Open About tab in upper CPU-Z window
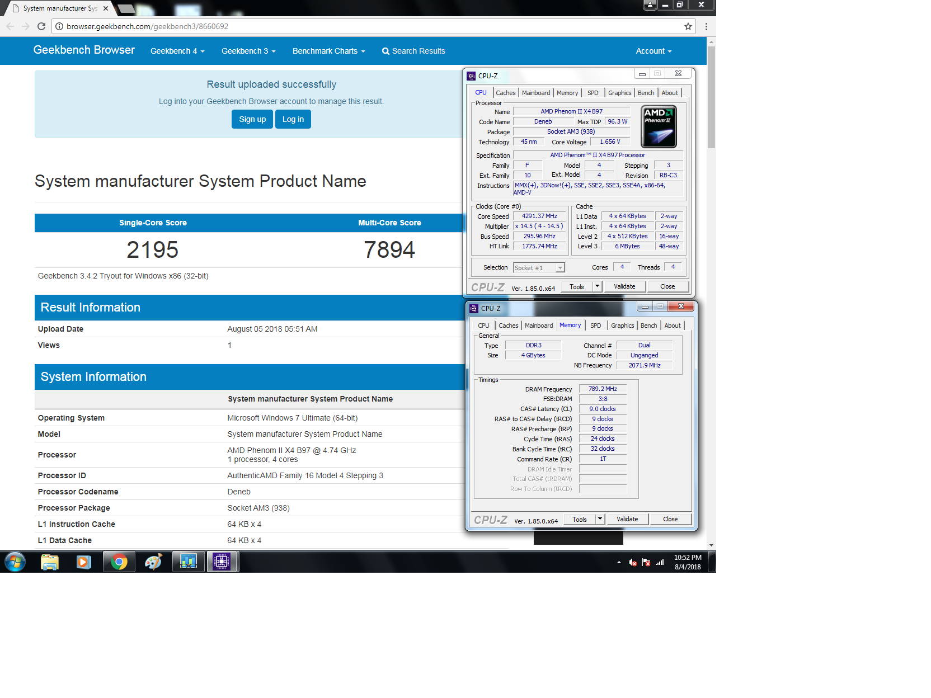 pyautogui.click(x=670, y=93)
